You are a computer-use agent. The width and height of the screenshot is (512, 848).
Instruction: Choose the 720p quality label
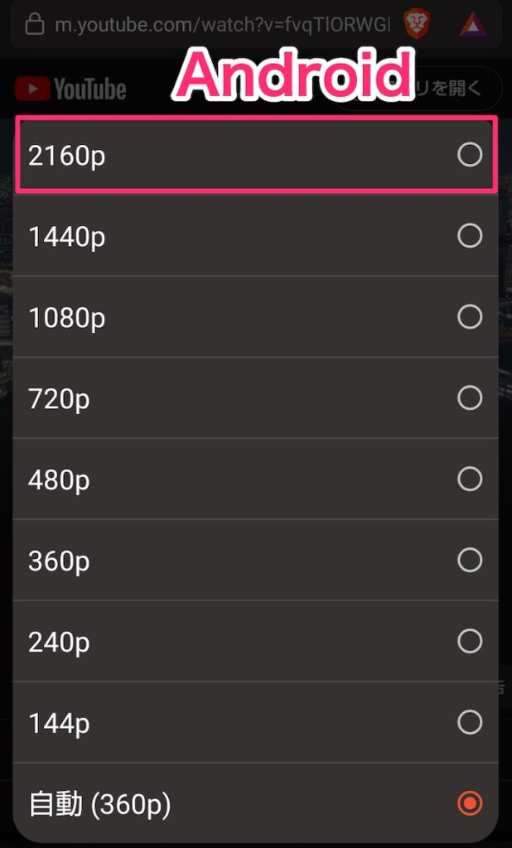pos(59,400)
